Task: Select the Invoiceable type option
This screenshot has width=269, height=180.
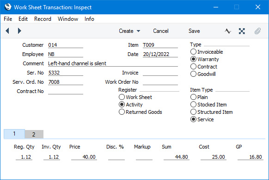Action: click(207, 52)
